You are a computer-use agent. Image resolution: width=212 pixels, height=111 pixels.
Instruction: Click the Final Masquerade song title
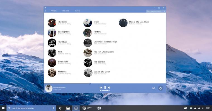pos(59,87)
